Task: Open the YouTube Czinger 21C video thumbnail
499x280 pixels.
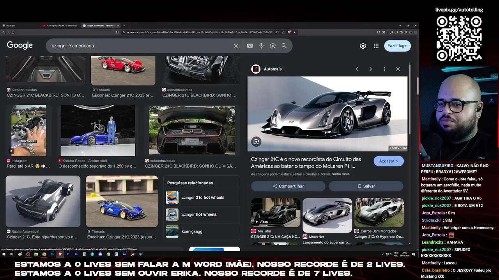Action: pos(276,212)
